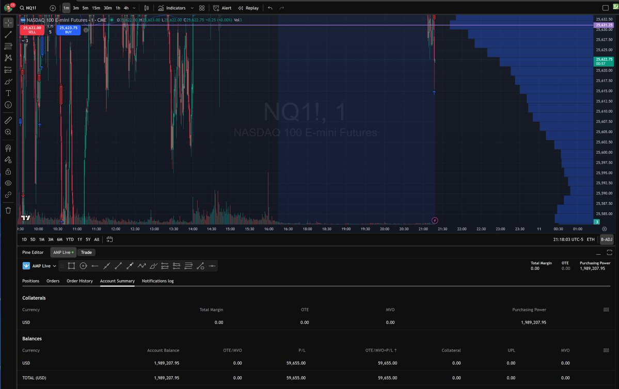Undo the last chart action
Viewport: 619px width, 389px height.
270,8
